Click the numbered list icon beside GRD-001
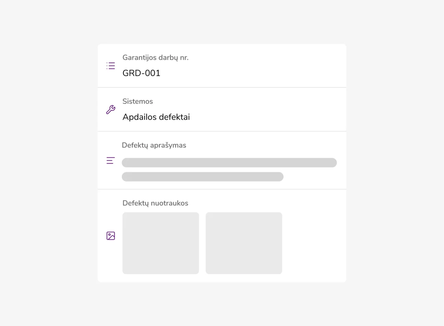The width and height of the screenshot is (444, 326). click(x=111, y=66)
